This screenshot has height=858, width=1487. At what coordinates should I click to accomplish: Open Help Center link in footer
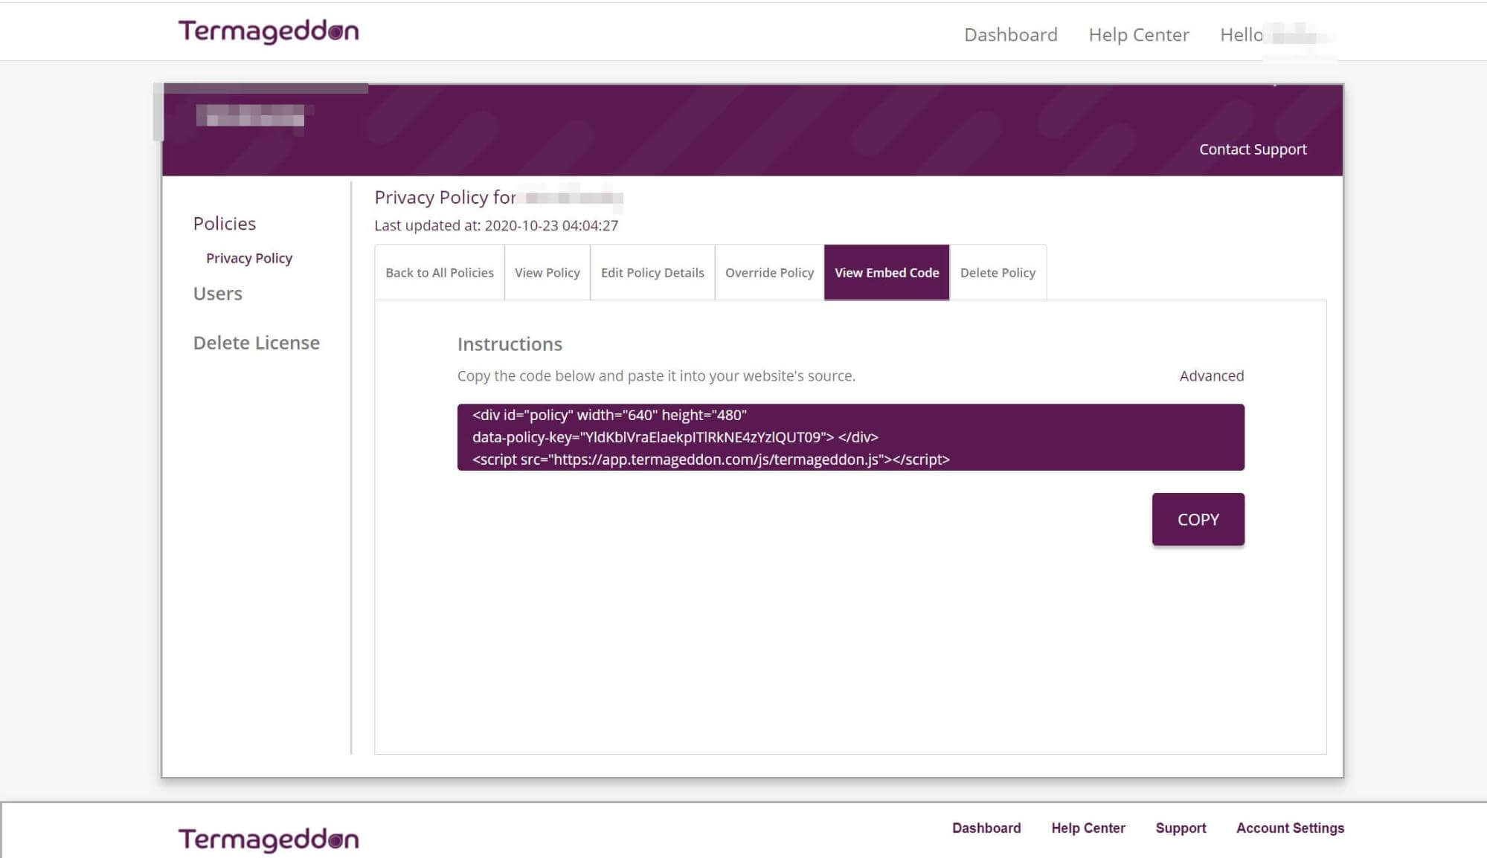click(x=1088, y=828)
